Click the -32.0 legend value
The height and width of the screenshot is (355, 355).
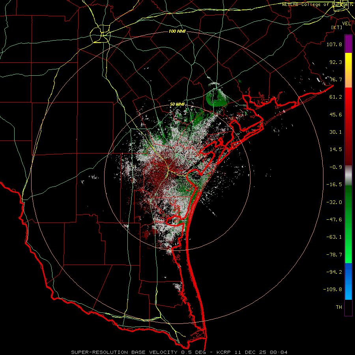(334, 202)
